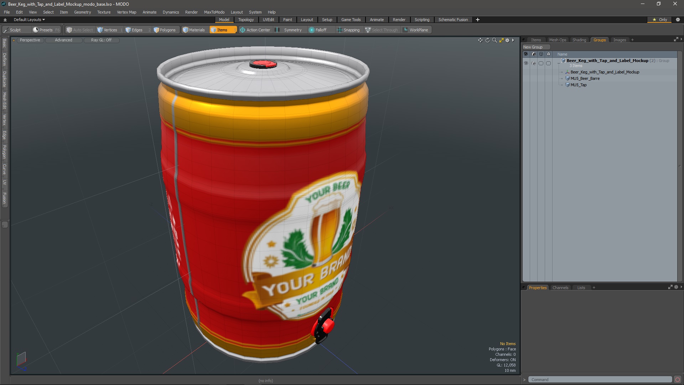Click the render camera column header icon

(x=533, y=54)
